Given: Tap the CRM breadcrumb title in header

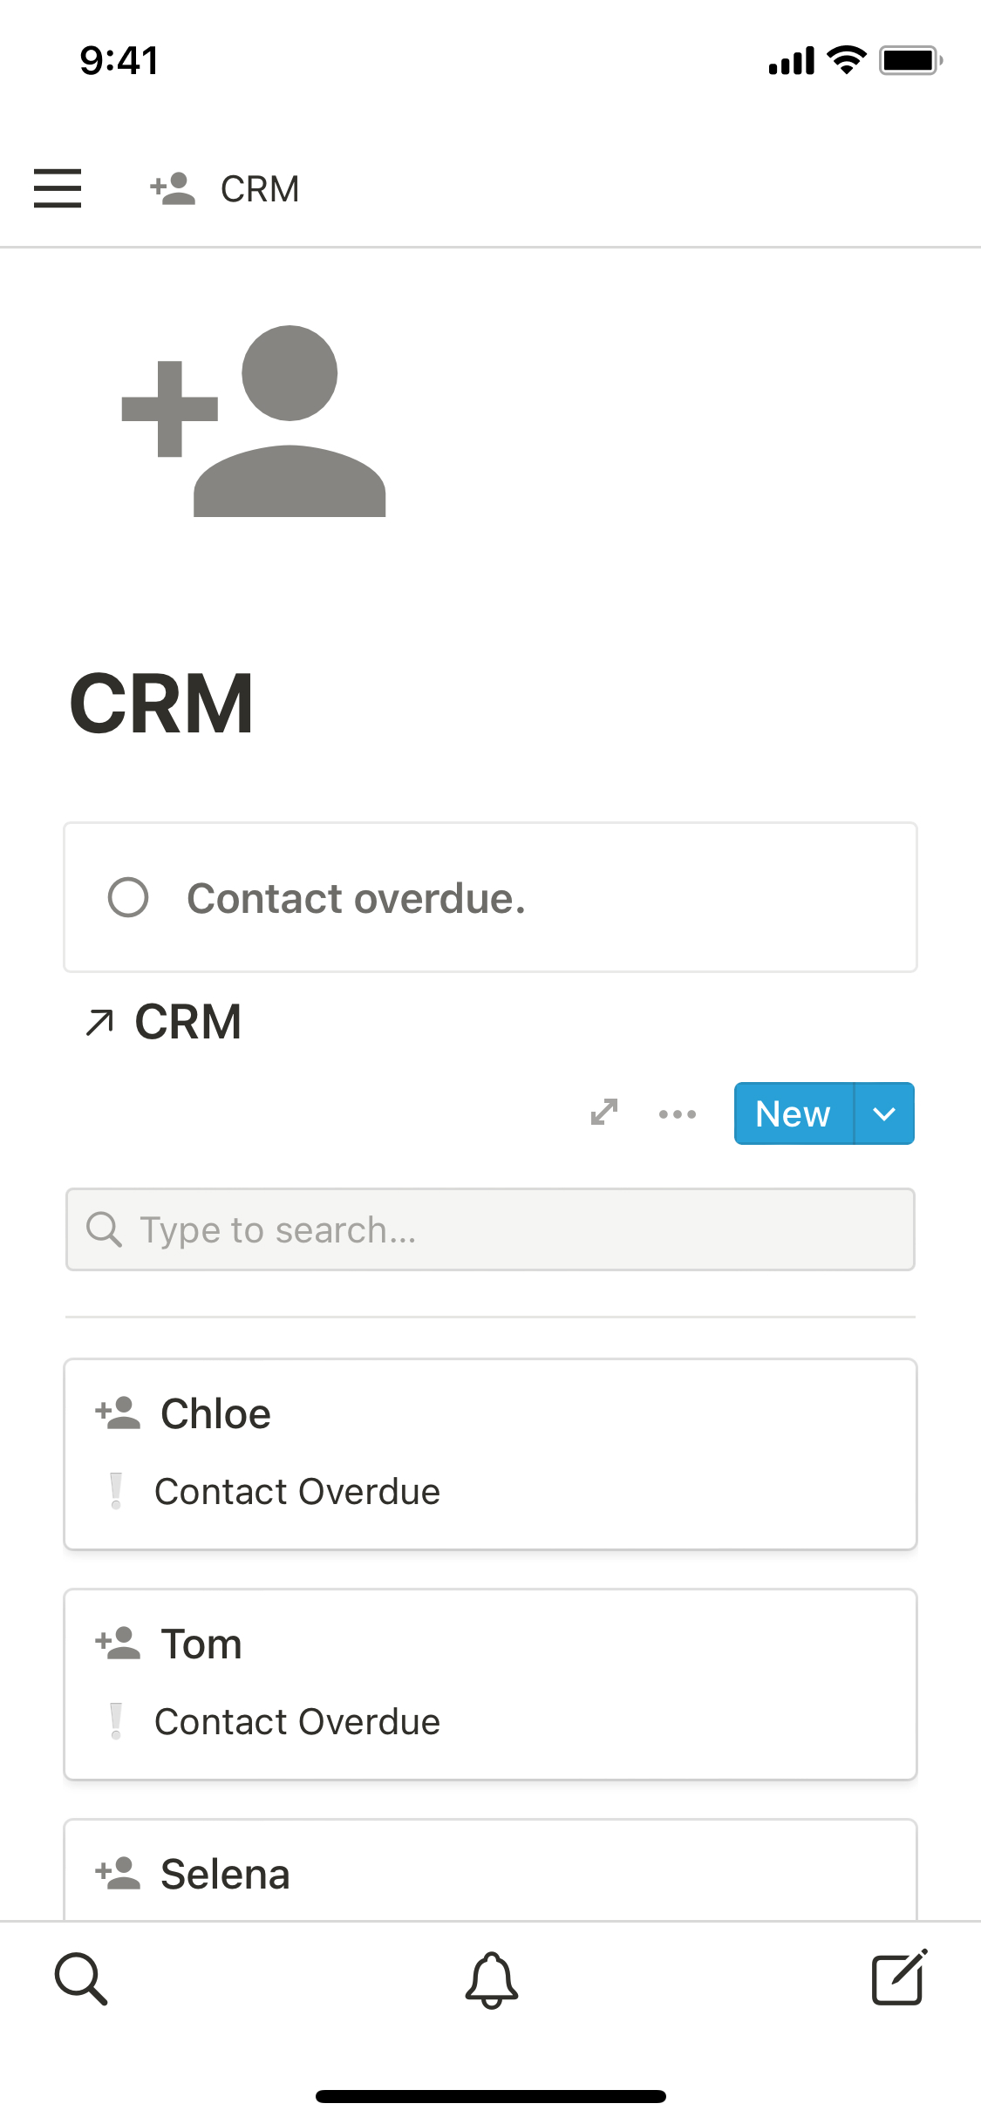Looking at the screenshot, I should pos(260,188).
